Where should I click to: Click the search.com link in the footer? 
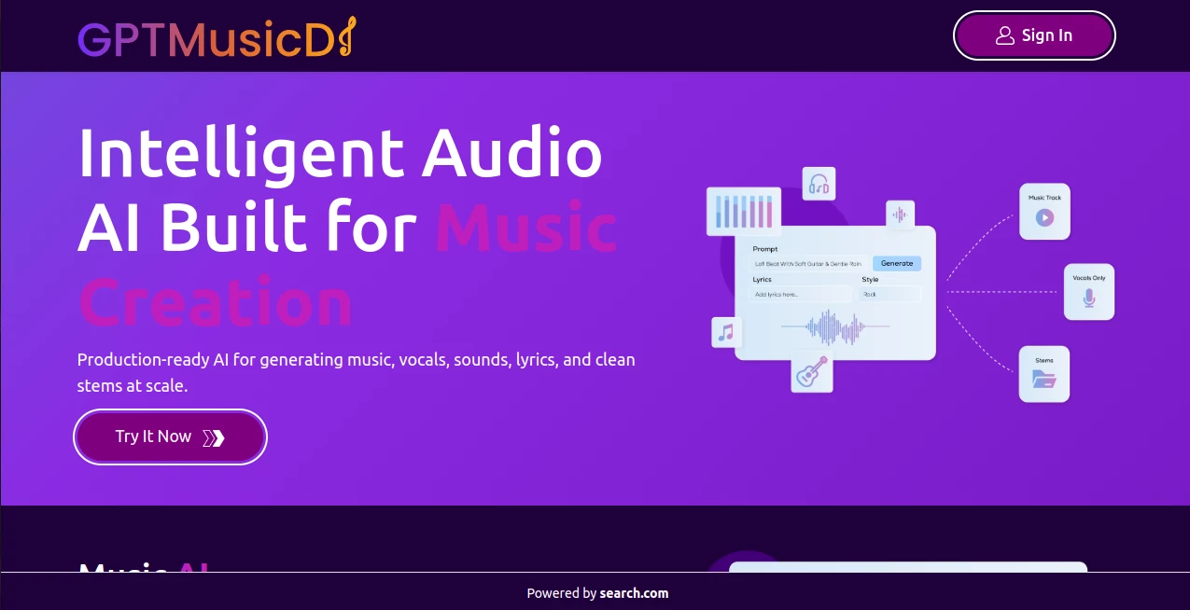coord(634,593)
